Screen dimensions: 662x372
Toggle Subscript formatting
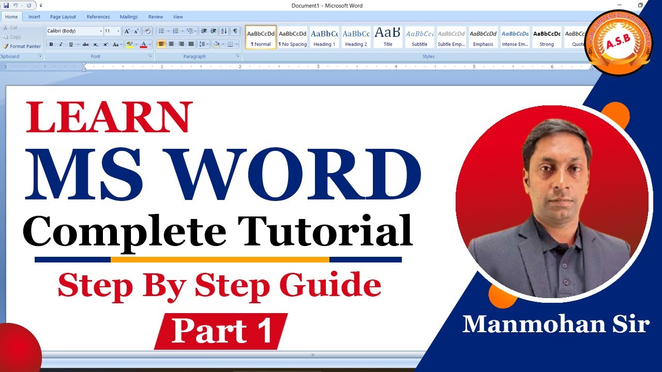click(96, 44)
